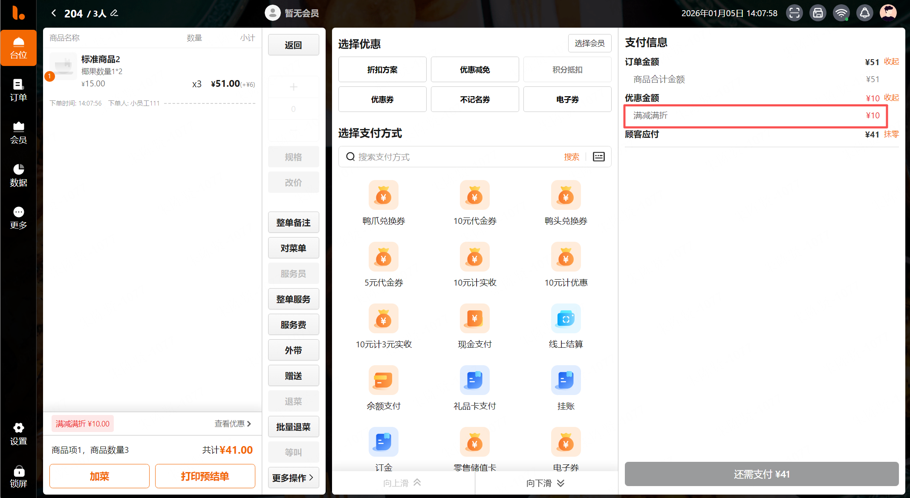Click 抹零 link next to 顾客应付
This screenshot has height=498, width=910.
click(891, 134)
